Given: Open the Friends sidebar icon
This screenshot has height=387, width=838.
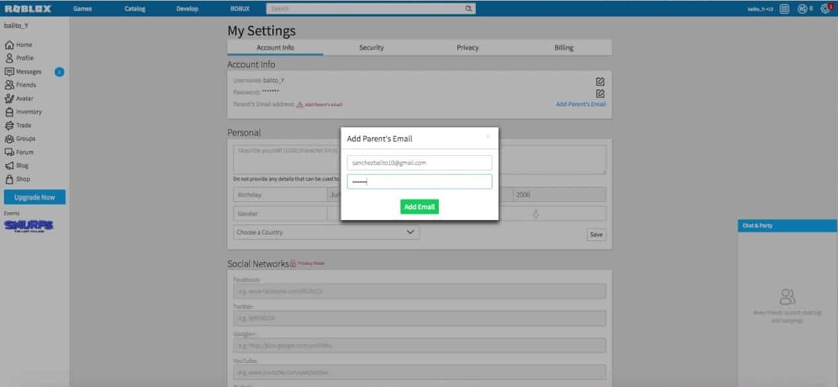Looking at the screenshot, I should click(9, 85).
